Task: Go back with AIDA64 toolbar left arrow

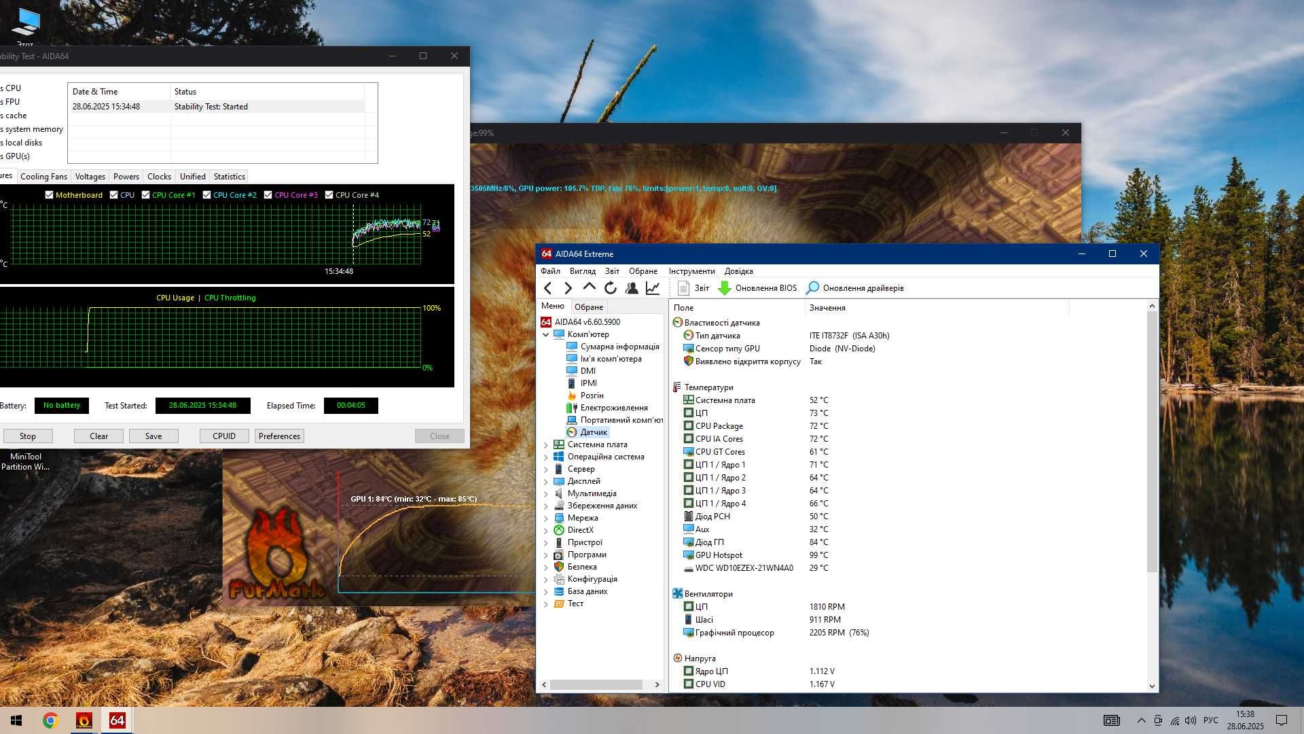Action: [x=548, y=288]
